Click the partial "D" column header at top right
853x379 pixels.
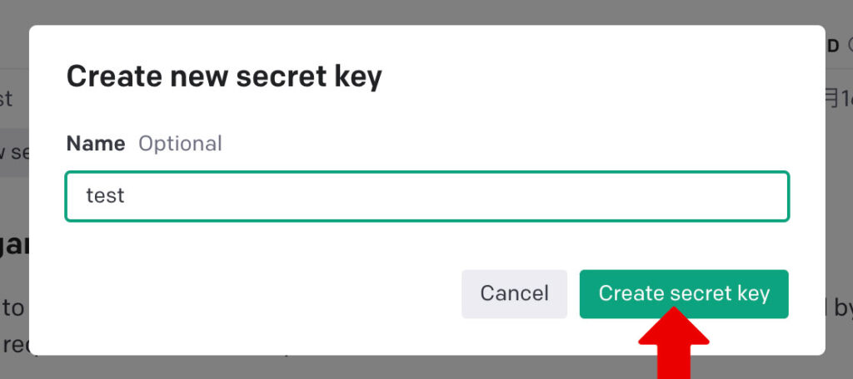click(x=832, y=45)
